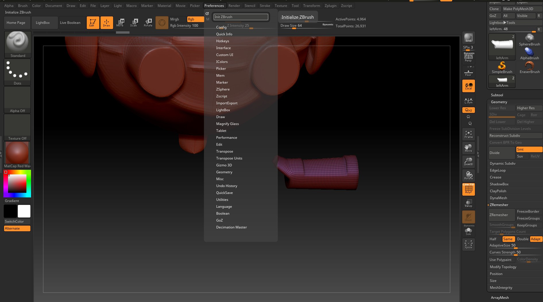Render with the BPR button
Image resolution: width=543 pixels, height=302 pixels.
click(x=468, y=38)
